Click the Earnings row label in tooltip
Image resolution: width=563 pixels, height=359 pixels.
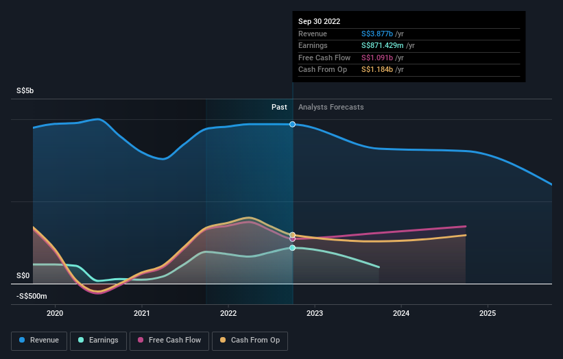point(313,45)
